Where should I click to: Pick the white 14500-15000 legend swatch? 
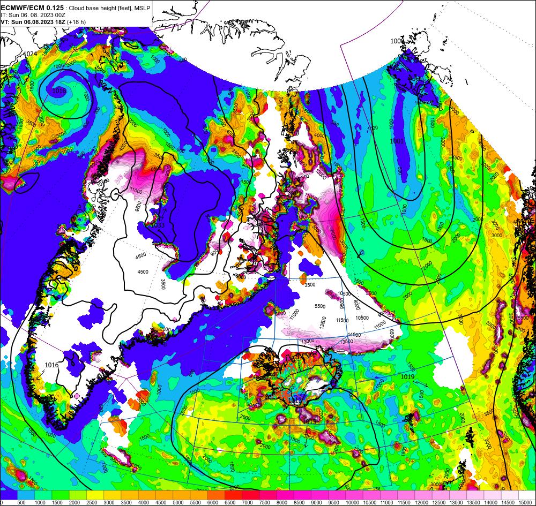tap(510, 495)
